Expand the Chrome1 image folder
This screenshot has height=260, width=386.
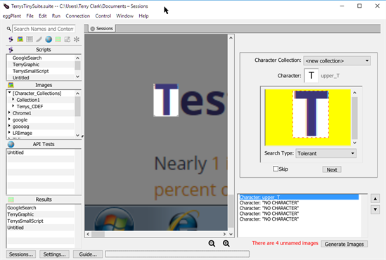click(x=9, y=112)
